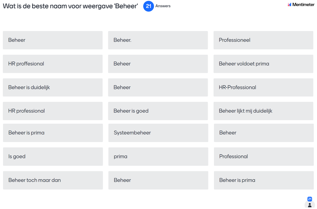The height and width of the screenshot is (209, 317).
Task: Click the 'Answers' label next to the count
Action: pos(163,6)
